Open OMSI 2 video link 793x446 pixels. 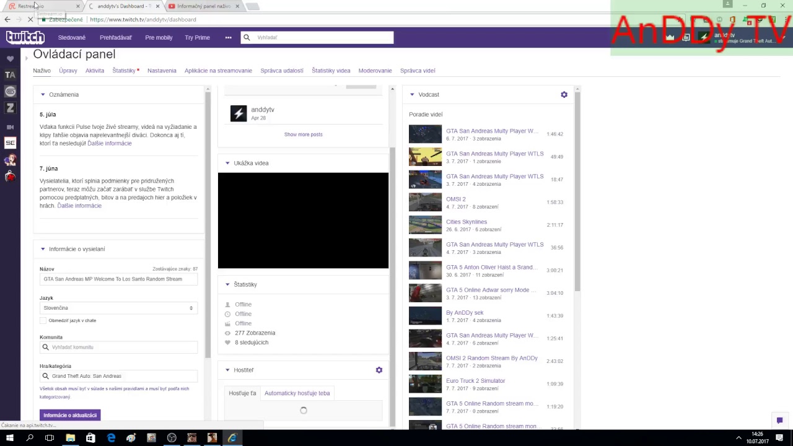pyautogui.click(x=456, y=199)
